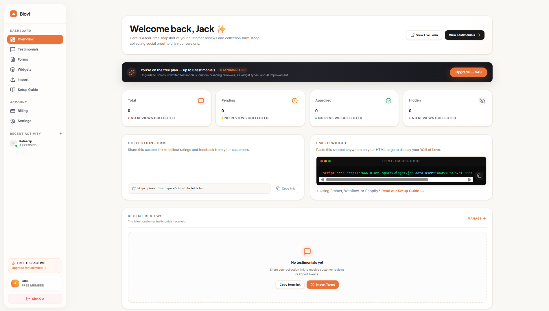Click the FREE TIER ACTIVE label
Viewport: 549px width, 311px height.
31,263
